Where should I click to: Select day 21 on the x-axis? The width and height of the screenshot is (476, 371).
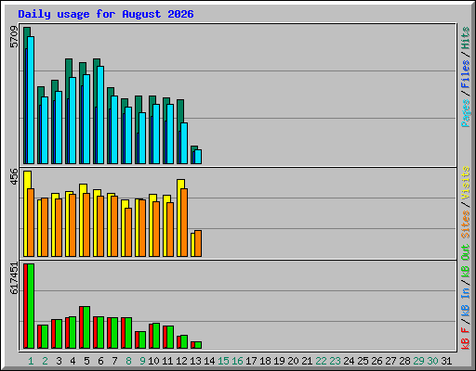(x=307, y=361)
